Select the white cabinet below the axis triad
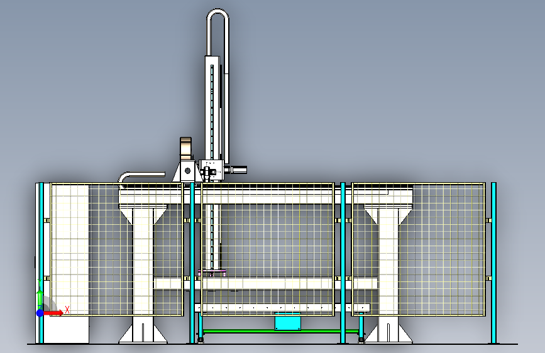545x353 pixels. pos(66,330)
